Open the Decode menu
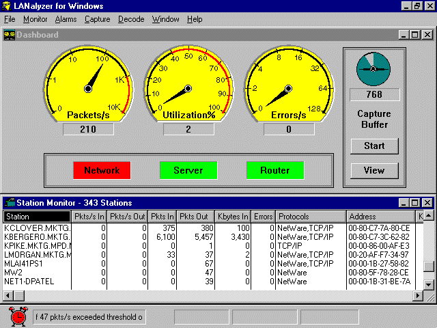This screenshot has height=328, width=437. click(131, 19)
